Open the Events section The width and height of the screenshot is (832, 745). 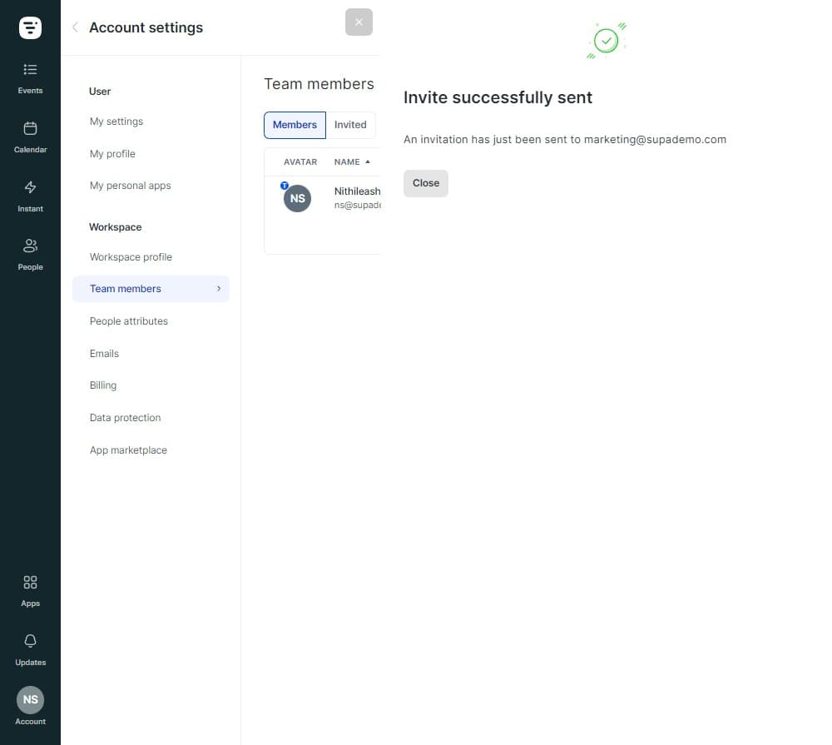pyautogui.click(x=30, y=77)
